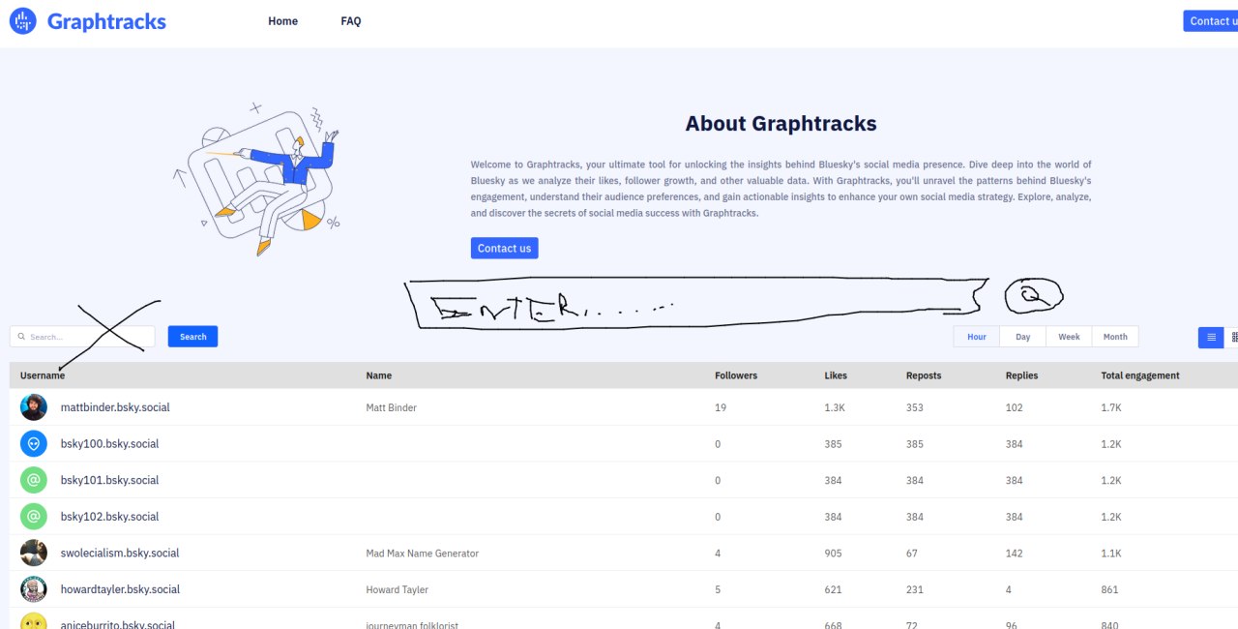The height and width of the screenshot is (629, 1238).
Task: Go to the Home page
Action: tap(282, 21)
